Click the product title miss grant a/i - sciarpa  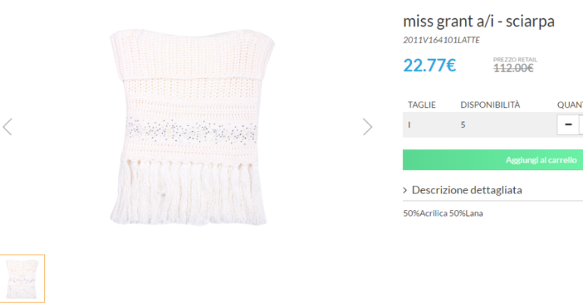click(479, 21)
